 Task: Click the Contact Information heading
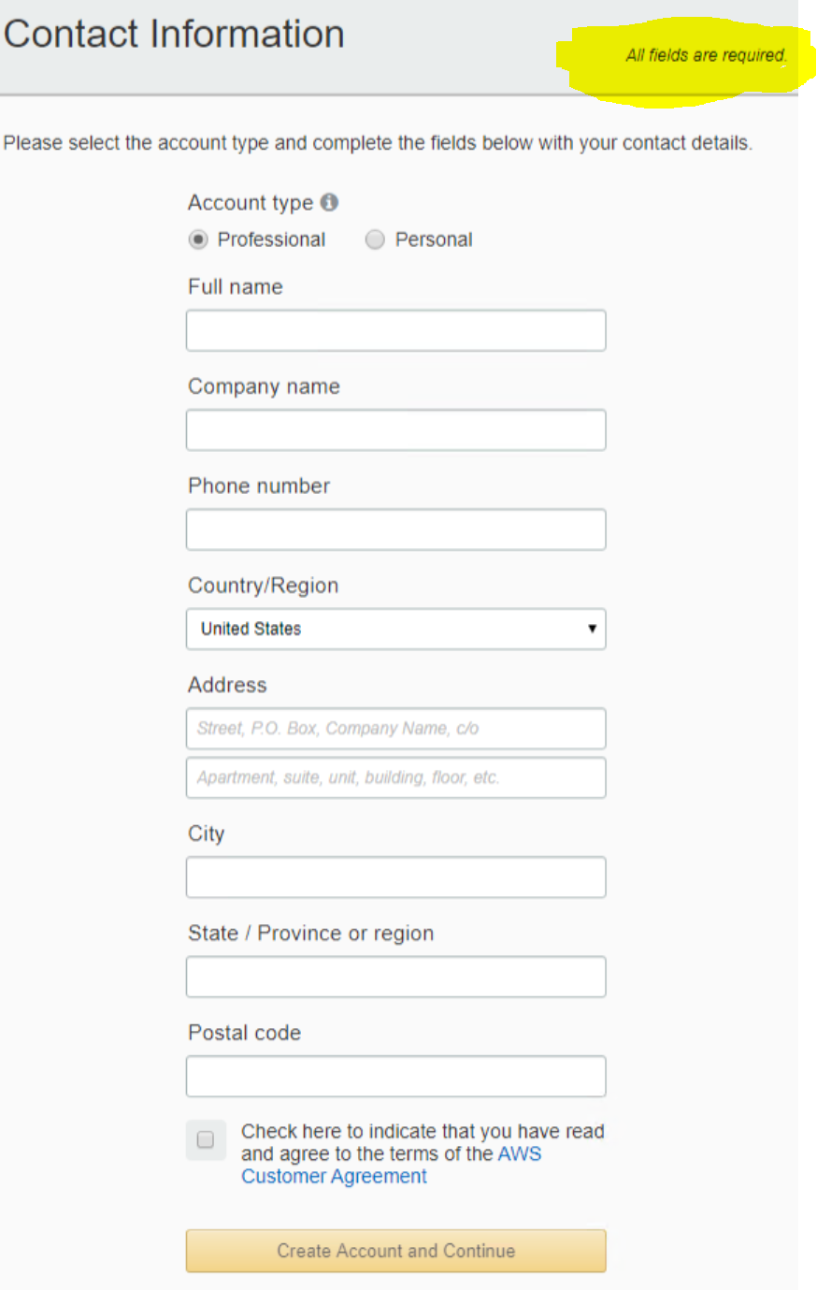[174, 34]
